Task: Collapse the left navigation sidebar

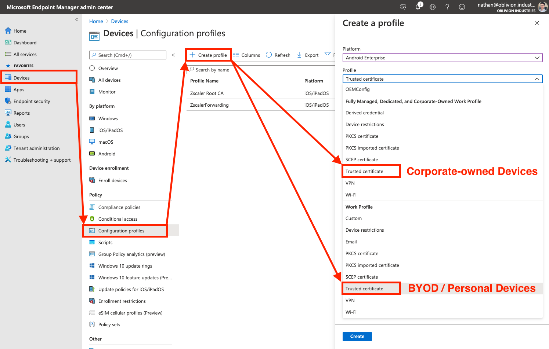Action: [77, 19]
